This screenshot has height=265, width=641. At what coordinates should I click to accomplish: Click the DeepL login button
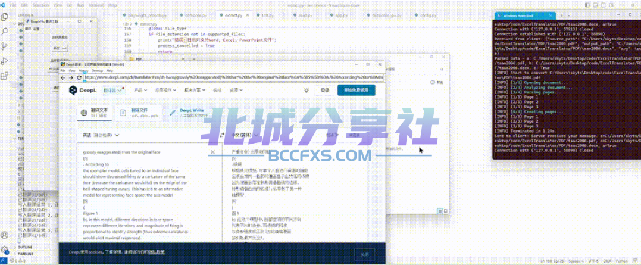point(324,91)
